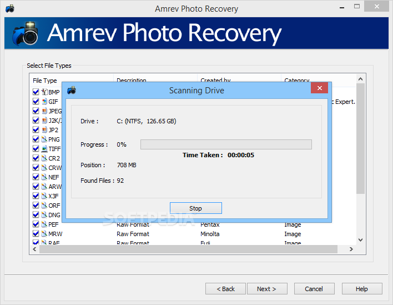Image resolution: width=393 pixels, height=305 pixels.
Task: Toggle the ORF file type checkbox
Action: coord(36,206)
